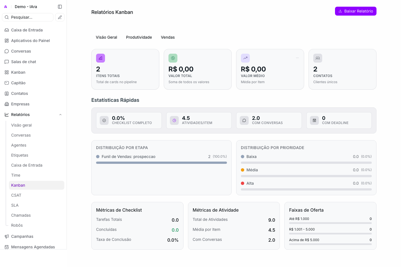Collapse the Relatórios sidebar section

pyautogui.click(x=60, y=115)
